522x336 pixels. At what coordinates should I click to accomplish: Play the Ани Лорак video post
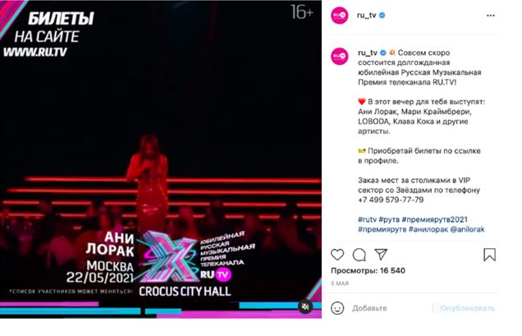click(x=161, y=159)
